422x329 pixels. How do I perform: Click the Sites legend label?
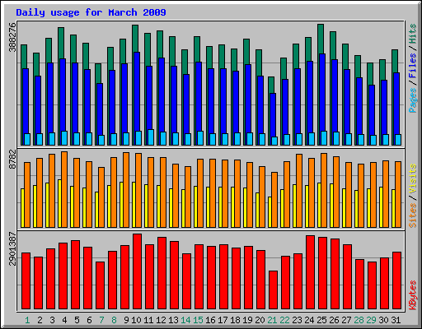(413, 215)
